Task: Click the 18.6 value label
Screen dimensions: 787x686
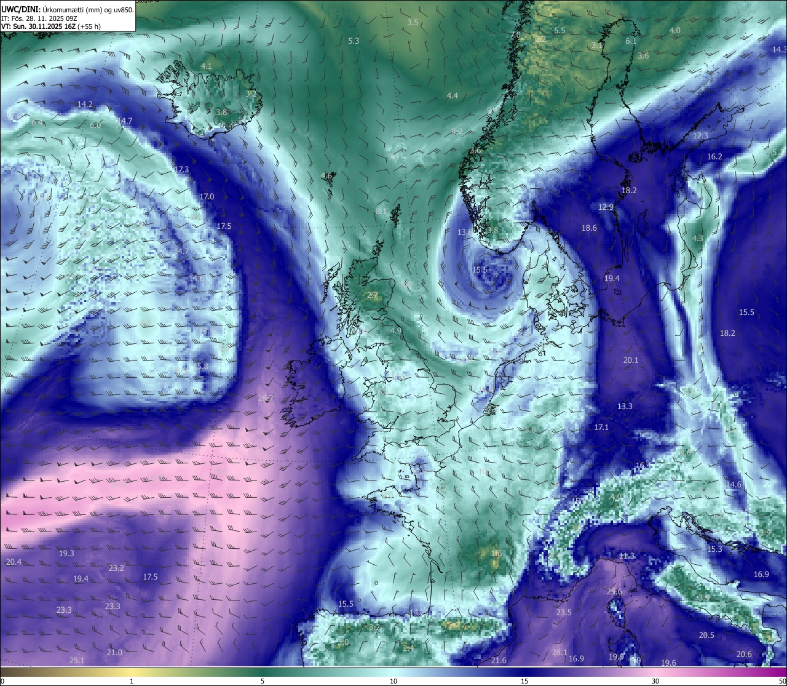Action: [589, 228]
